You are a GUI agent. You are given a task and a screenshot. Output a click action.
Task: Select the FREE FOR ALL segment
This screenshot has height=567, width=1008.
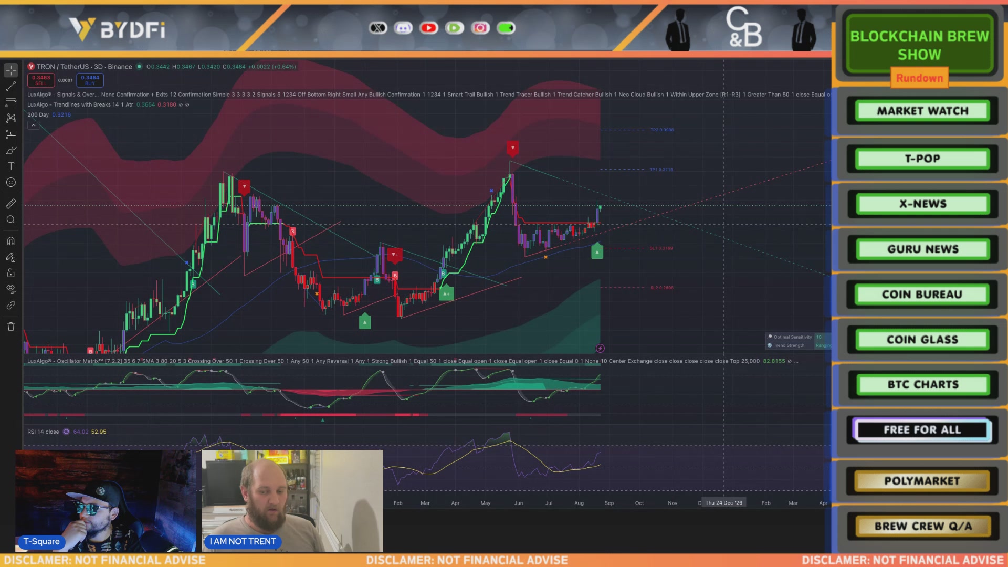922,430
